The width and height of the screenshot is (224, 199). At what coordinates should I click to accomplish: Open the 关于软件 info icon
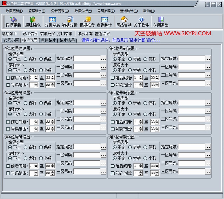[141, 22]
